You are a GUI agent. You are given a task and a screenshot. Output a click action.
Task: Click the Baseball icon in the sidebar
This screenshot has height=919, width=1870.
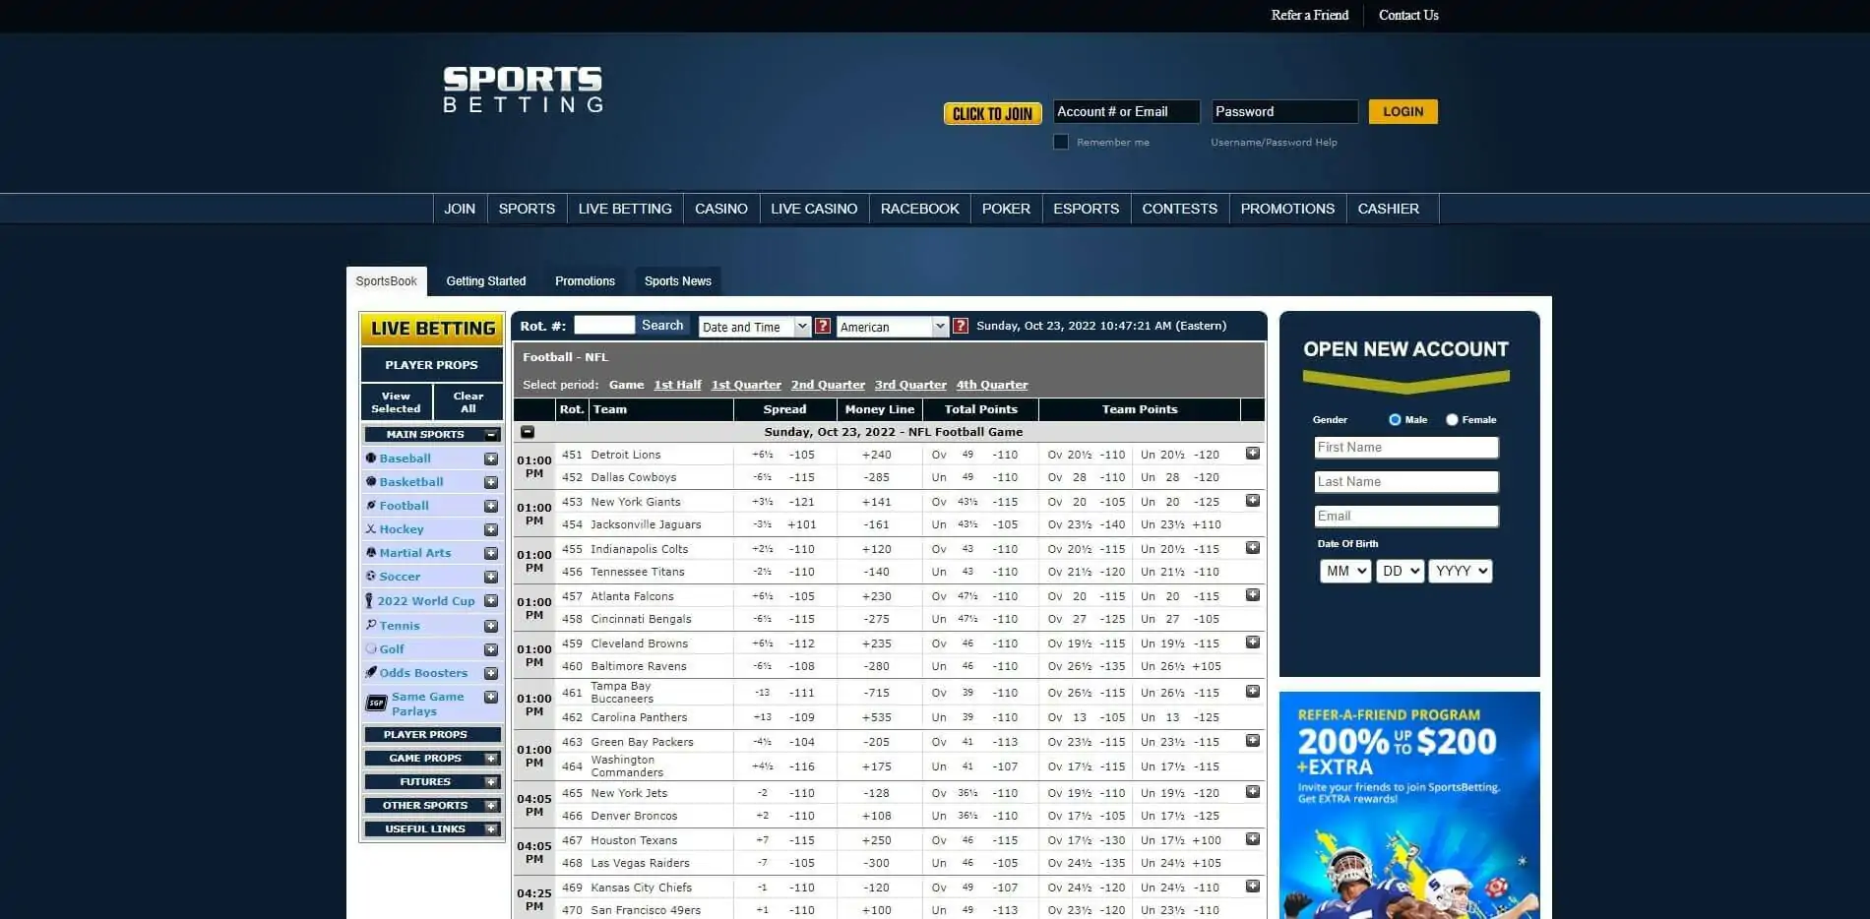coord(371,458)
